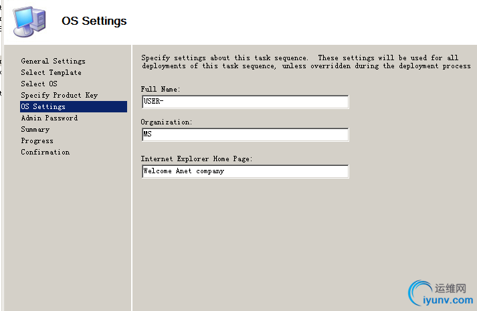Click the "Organization:" label
Viewport: 477px width, 311px height.
(166, 122)
